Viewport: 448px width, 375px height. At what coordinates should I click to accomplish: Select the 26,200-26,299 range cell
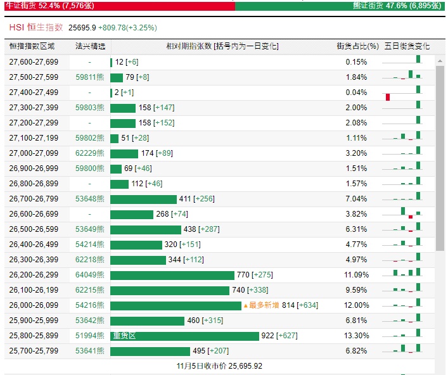pos(34,275)
